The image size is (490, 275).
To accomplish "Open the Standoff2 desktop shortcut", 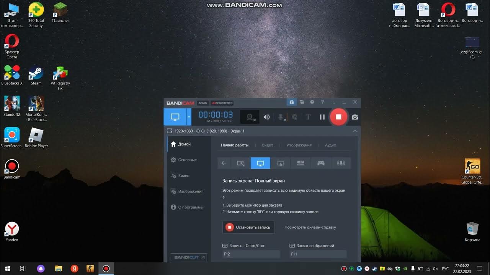I will point(12,107).
